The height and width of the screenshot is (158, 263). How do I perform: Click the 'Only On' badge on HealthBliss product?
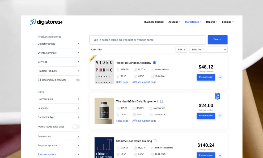(x=218, y=96)
